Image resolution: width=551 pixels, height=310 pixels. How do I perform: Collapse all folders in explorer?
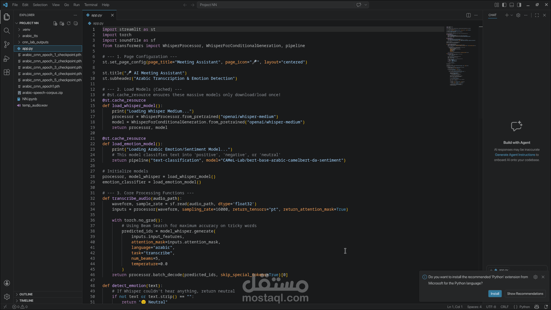coord(76,23)
